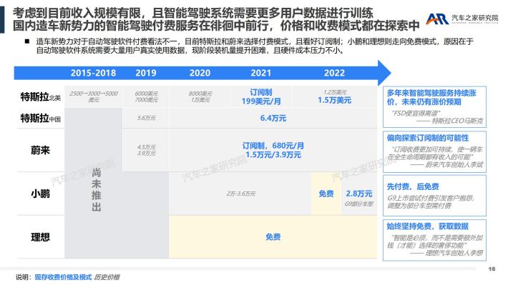The image size is (508, 285).
Task: Open the 偏向探索订阅制的可能性 callout box
Action: [x=434, y=151]
